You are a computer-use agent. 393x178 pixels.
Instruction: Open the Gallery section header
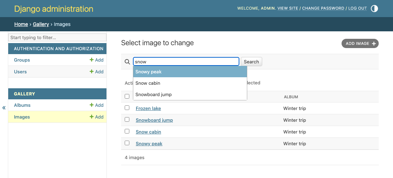point(24,94)
